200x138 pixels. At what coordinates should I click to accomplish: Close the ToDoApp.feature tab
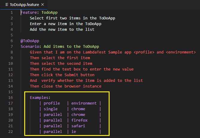pyautogui.click(x=42, y=5)
